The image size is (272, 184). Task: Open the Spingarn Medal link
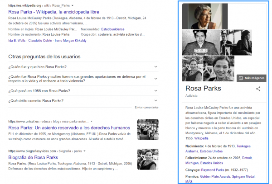click(243, 177)
